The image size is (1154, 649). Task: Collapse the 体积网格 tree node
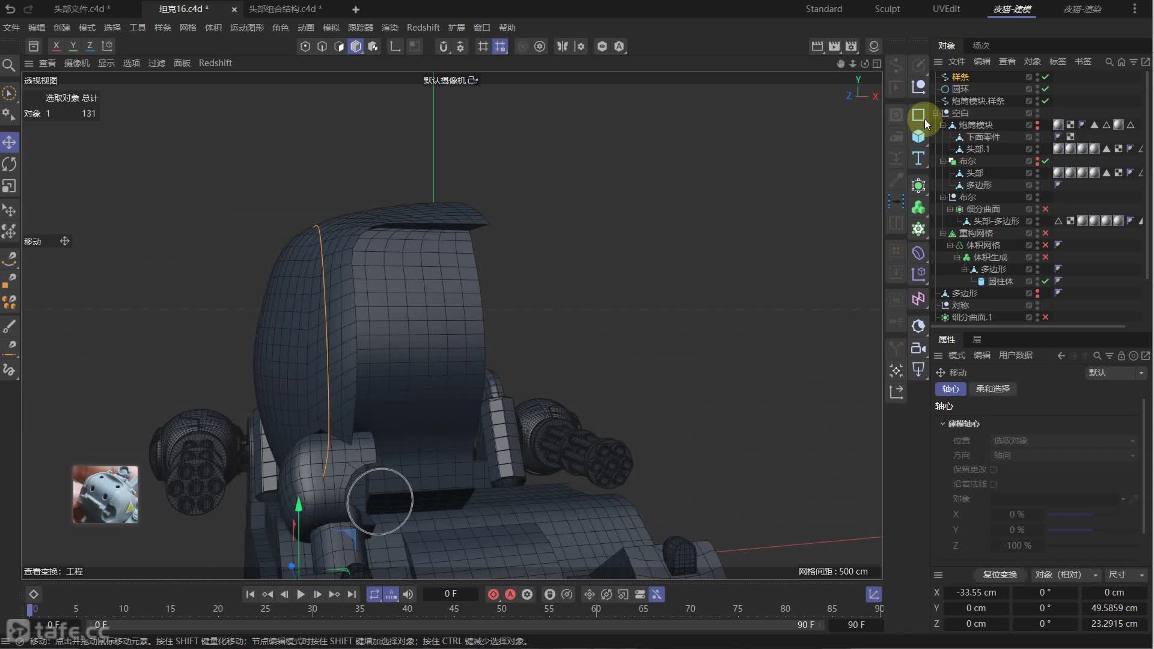(950, 245)
